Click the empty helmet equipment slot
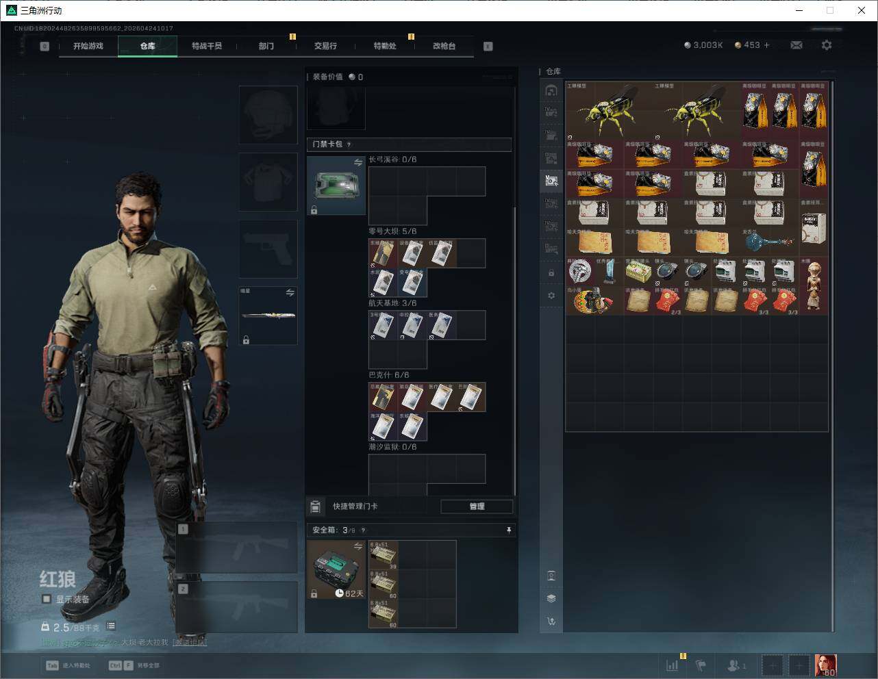This screenshot has width=878, height=679. coord(268,114)
